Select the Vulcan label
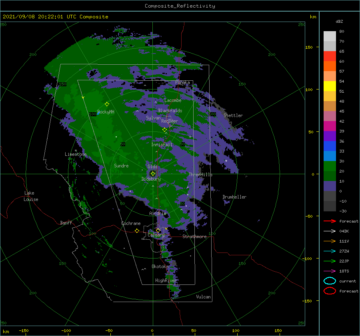 pos(203,297)
